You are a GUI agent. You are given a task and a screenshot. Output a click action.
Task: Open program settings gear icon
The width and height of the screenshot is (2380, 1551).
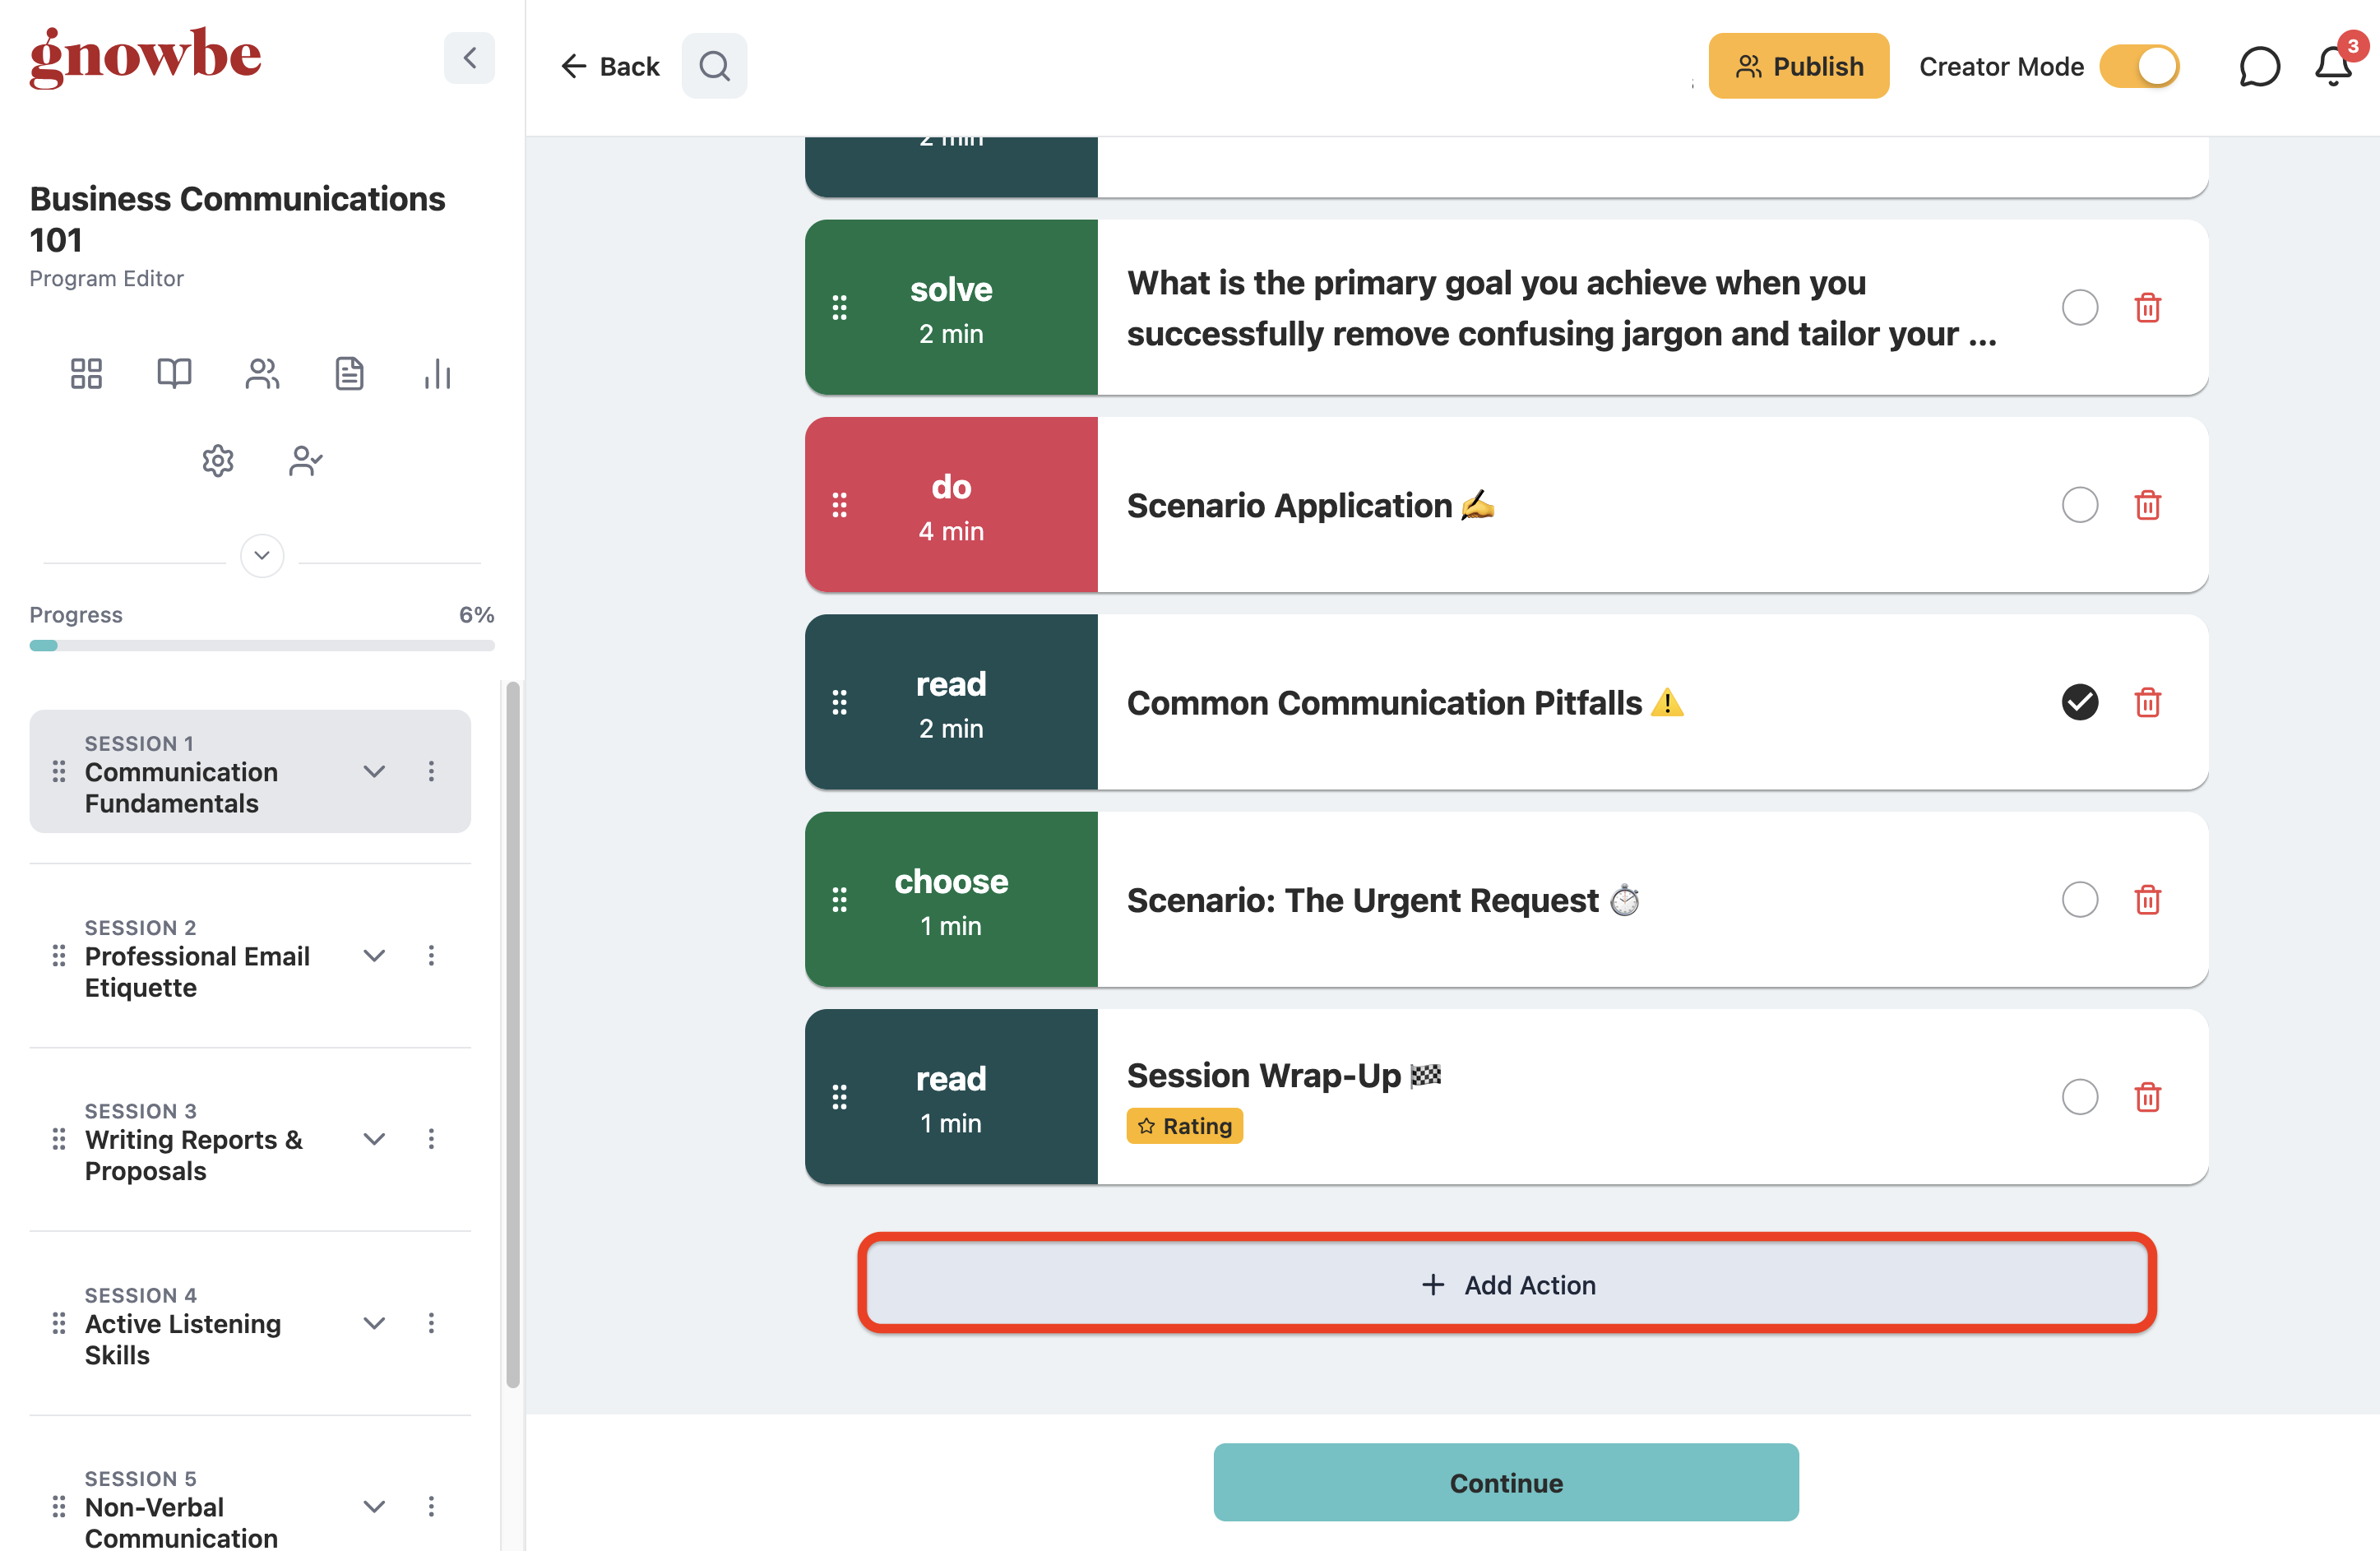pyautogui.click(x=218, y=461)
